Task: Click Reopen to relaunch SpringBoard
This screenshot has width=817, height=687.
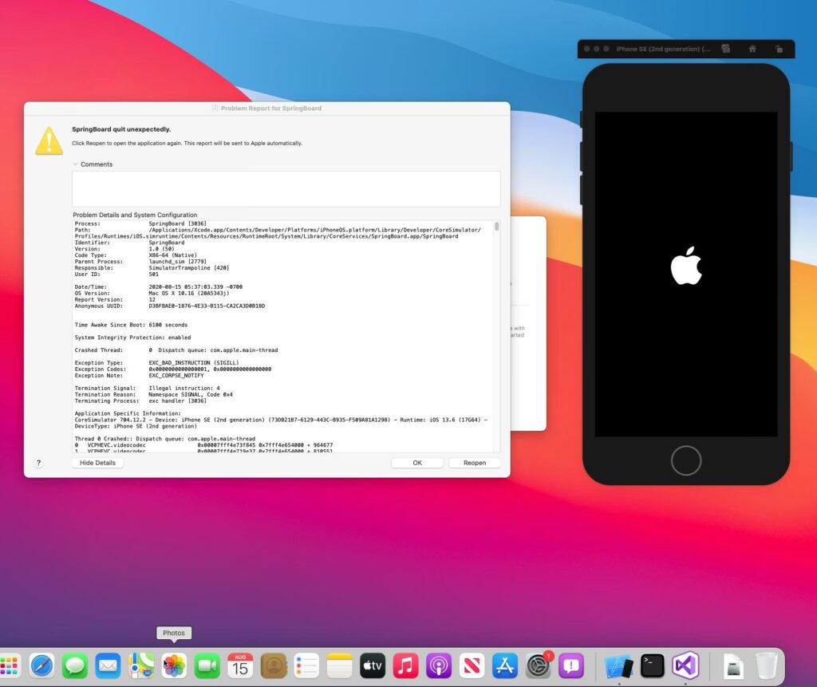Action: pos(474,463)
